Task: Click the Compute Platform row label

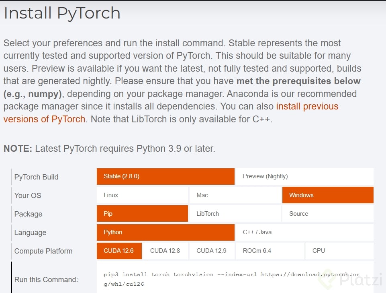Action: pyautogui.click(x=43, y=251)
